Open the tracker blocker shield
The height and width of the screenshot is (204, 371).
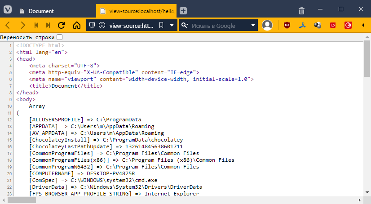coord(92,25)
